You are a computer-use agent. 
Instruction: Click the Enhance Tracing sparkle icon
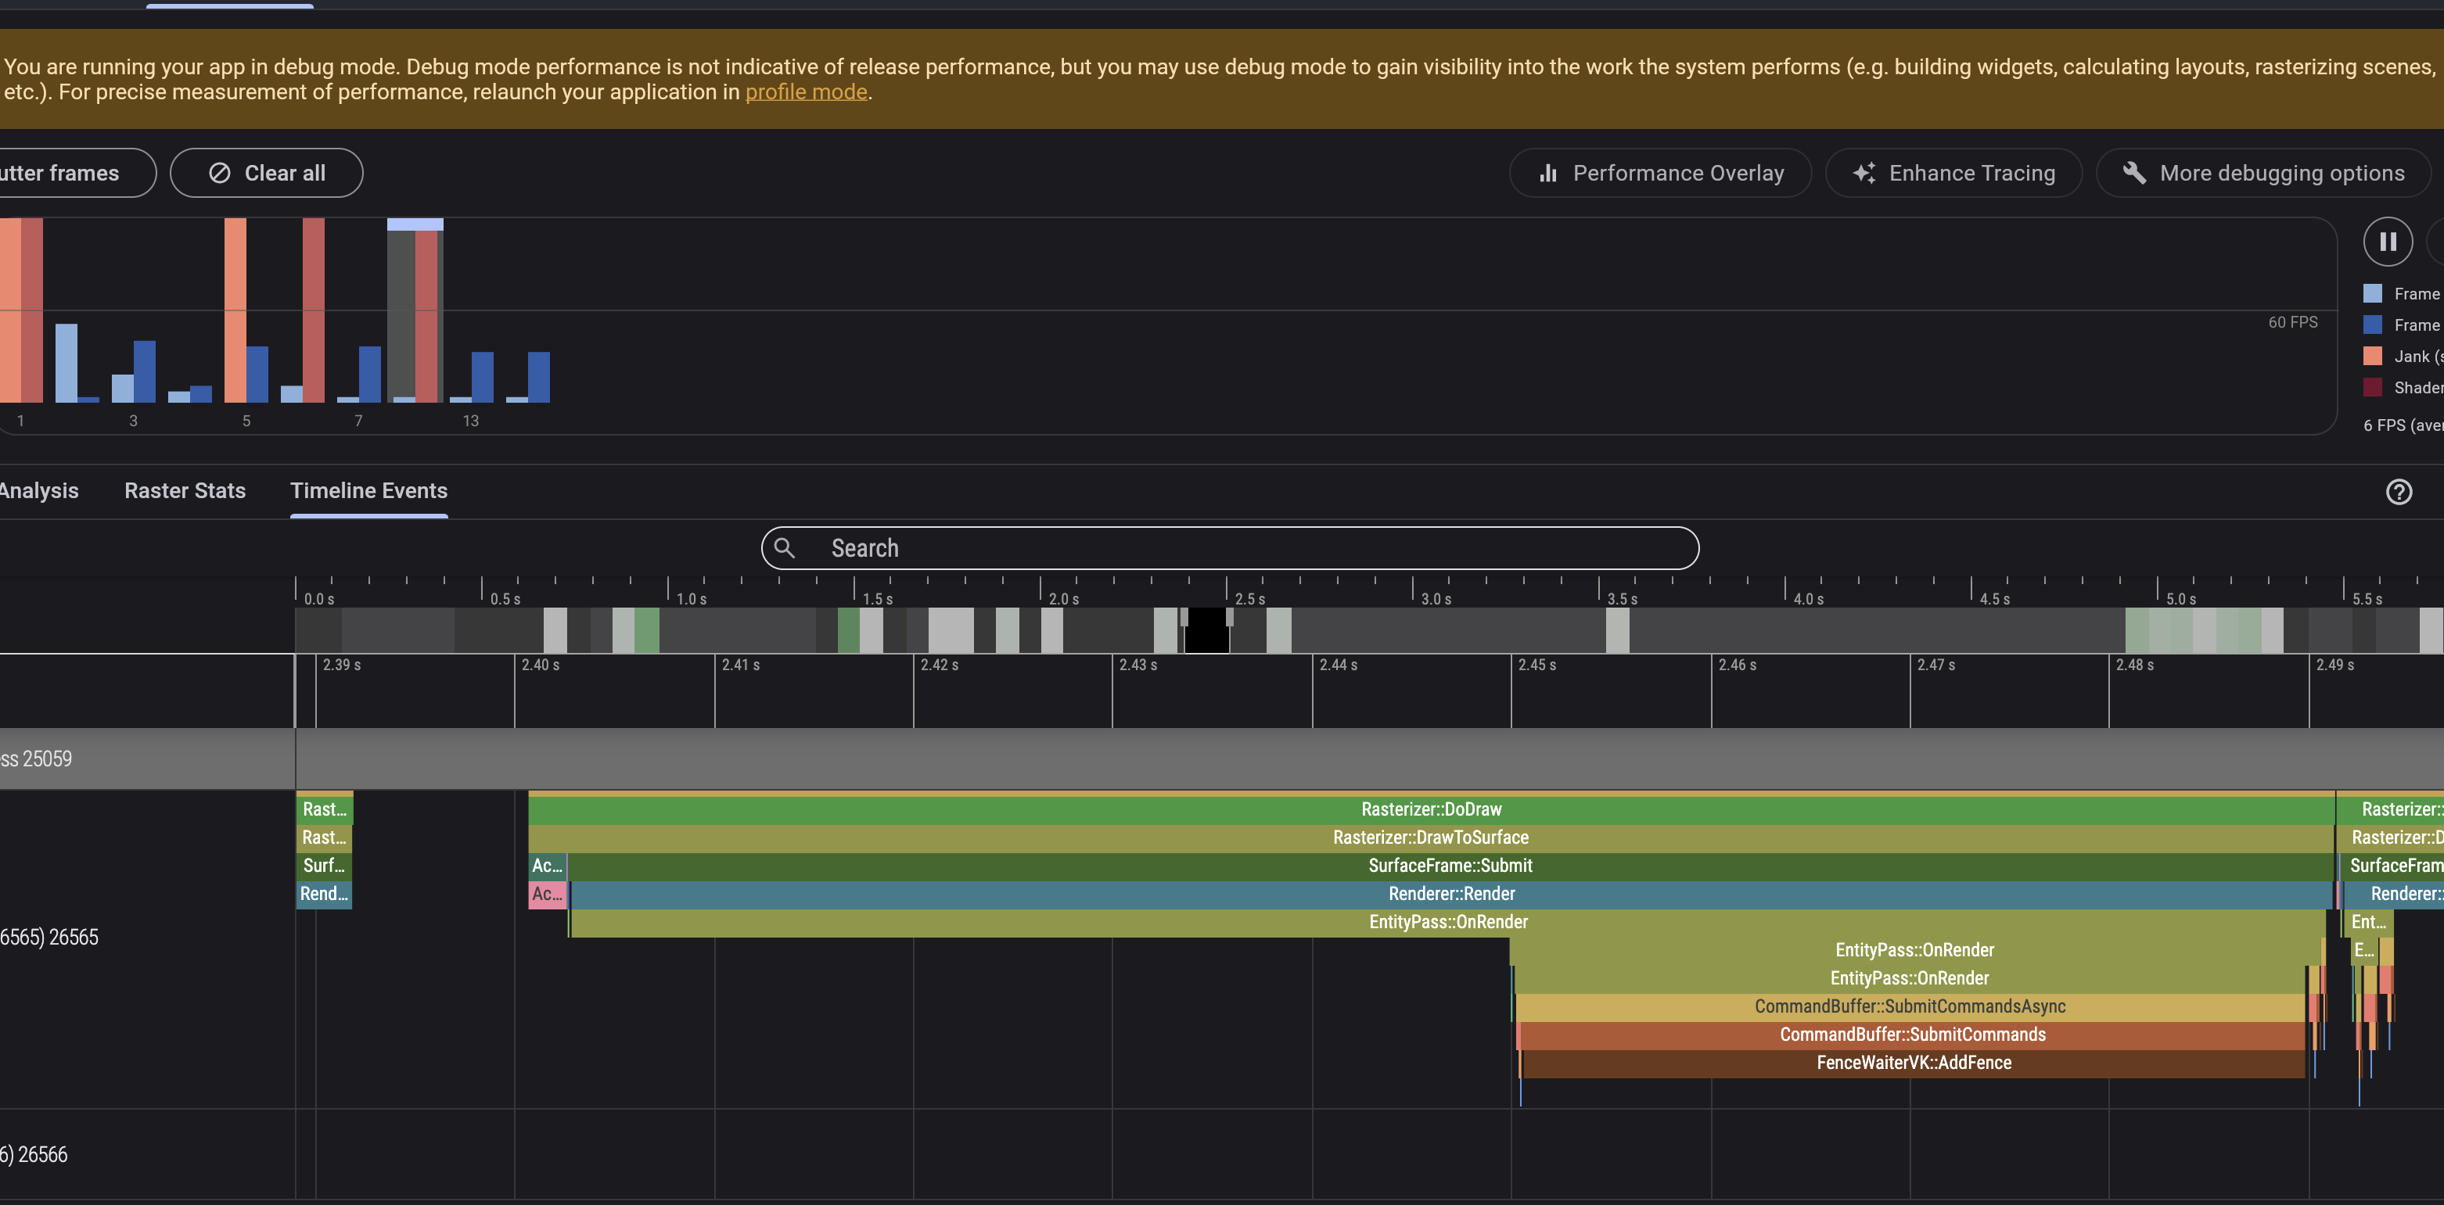point(1864,173)
